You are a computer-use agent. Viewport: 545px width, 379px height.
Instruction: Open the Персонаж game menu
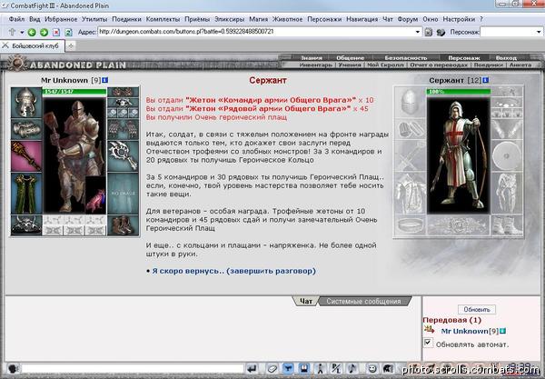(x=464, y=58)
